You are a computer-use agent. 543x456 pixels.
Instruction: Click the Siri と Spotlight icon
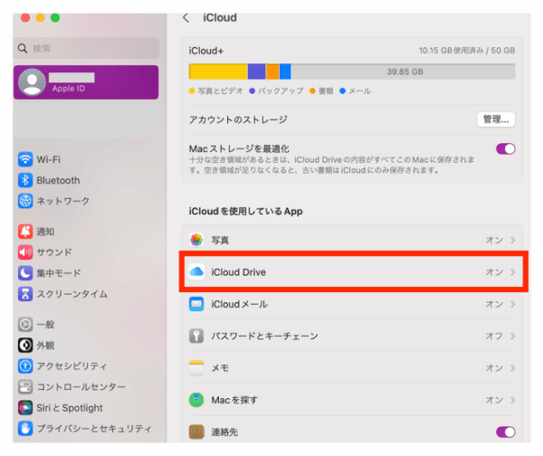[x=25, y=407]
